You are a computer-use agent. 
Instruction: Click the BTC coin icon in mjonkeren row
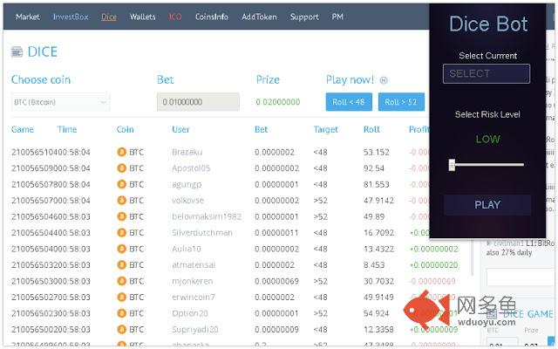pyautogui.click(x=122, y=281)
